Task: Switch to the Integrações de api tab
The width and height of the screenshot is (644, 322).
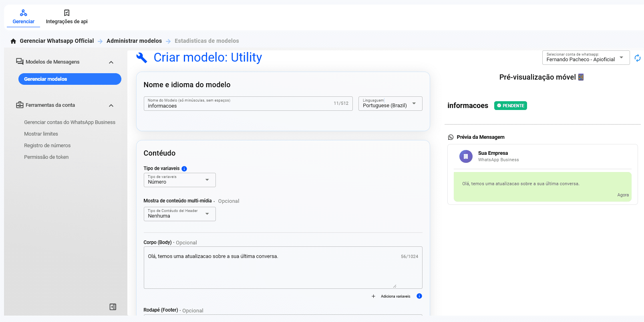Action: click(66, 17)
